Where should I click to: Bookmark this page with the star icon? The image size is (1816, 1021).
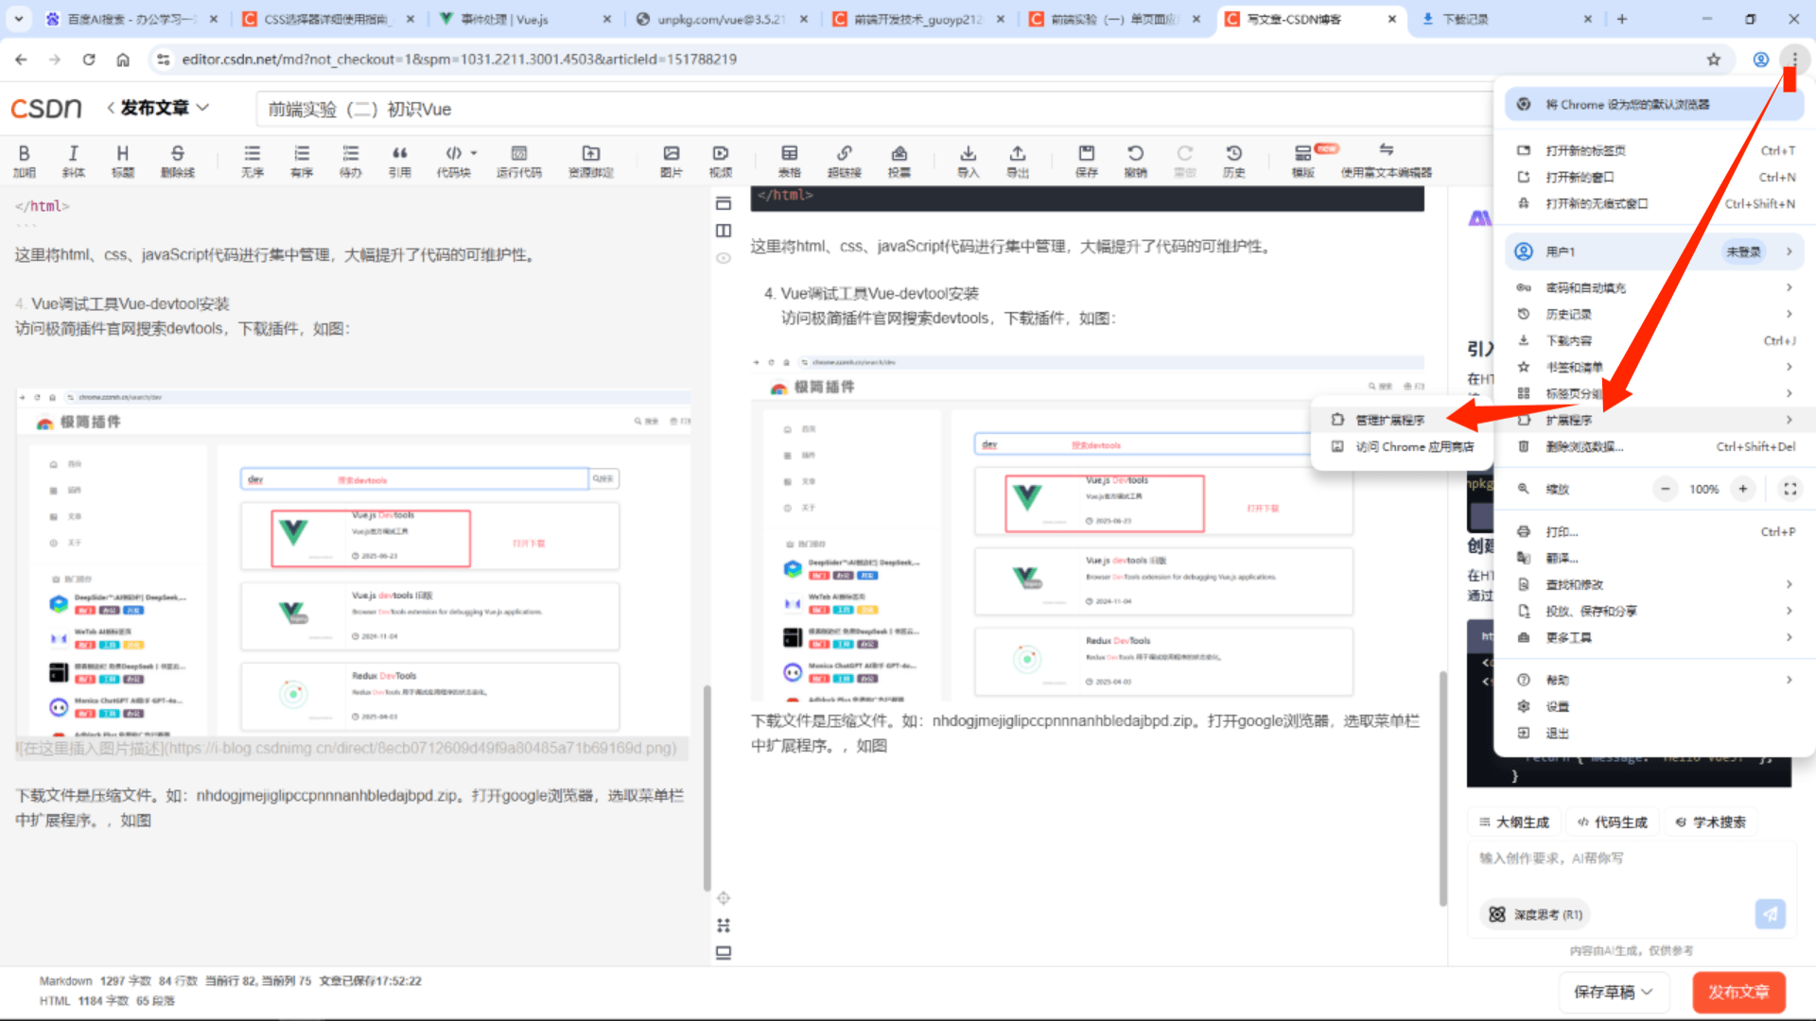[1713, 60]
